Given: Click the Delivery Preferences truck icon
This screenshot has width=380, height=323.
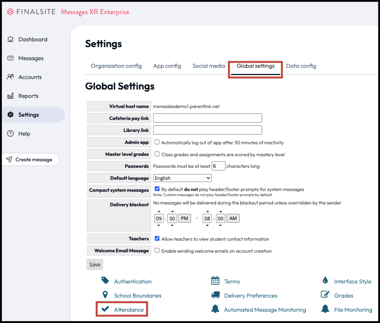Looking at the screenshot, I should (215, 295).
